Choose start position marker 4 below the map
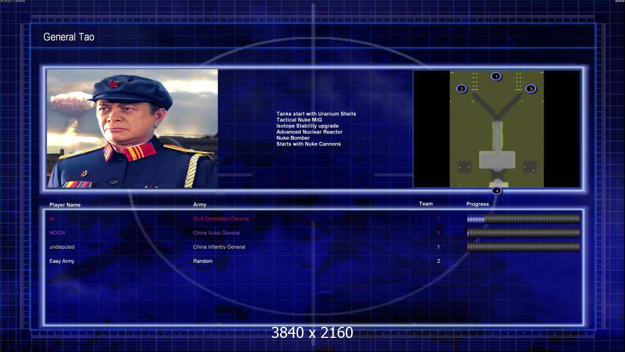625x352 pixels. (x=497, y=191)
